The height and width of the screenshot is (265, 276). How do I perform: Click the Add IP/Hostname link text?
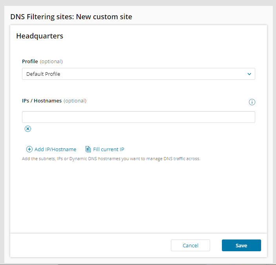click(x=55, y=149)
